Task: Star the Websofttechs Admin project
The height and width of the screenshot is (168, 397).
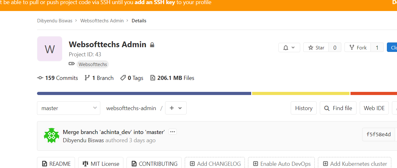Action: tap(316, 48)
